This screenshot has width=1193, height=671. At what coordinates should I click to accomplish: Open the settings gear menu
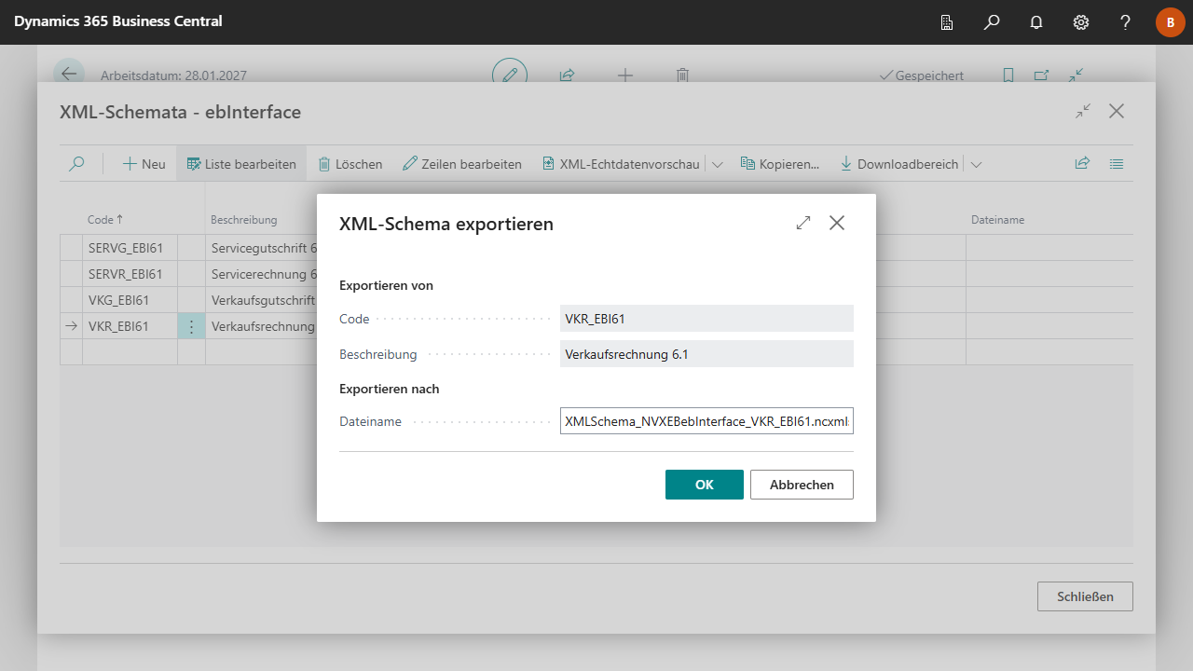1081,22
